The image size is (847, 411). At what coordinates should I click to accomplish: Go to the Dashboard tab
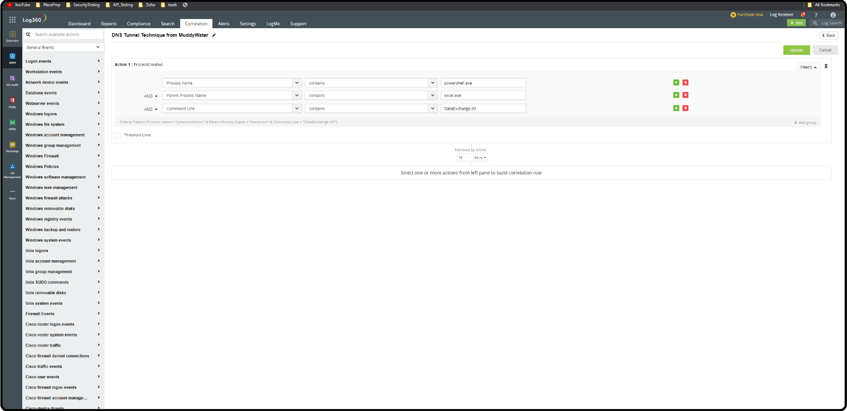tap(80, 24)
